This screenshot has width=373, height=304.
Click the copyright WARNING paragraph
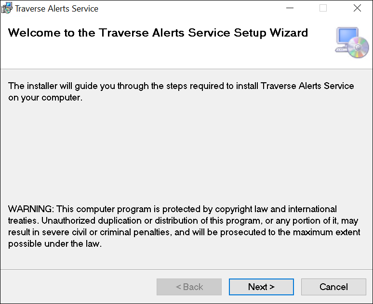(184, 226)
